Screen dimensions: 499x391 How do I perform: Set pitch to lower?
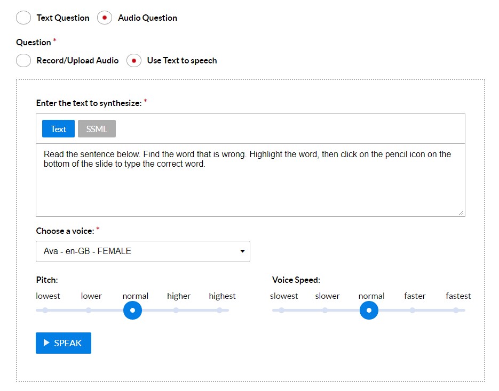coord(89,310)
